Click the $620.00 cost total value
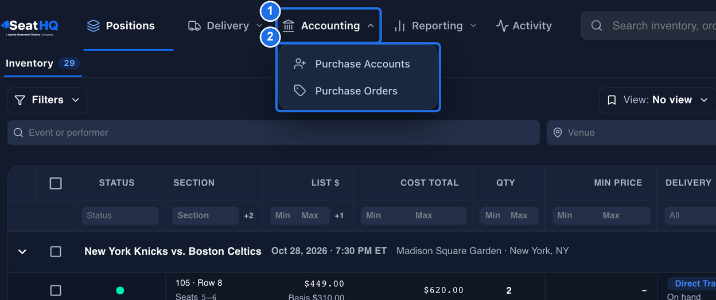Screen dimensions: 716x300 point(443,290)
